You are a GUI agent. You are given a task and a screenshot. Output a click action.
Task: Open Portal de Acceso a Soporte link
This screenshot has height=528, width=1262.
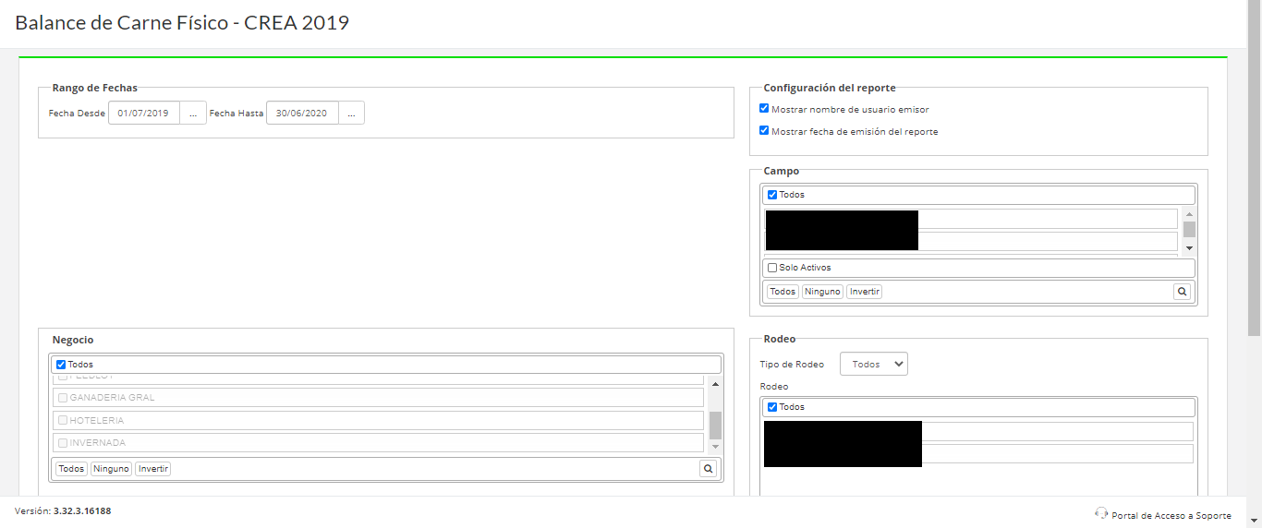(1171, 515)
